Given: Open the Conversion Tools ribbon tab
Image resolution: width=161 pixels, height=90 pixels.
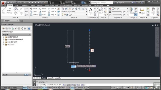Looking at the screenshot, I should [66, 5].
